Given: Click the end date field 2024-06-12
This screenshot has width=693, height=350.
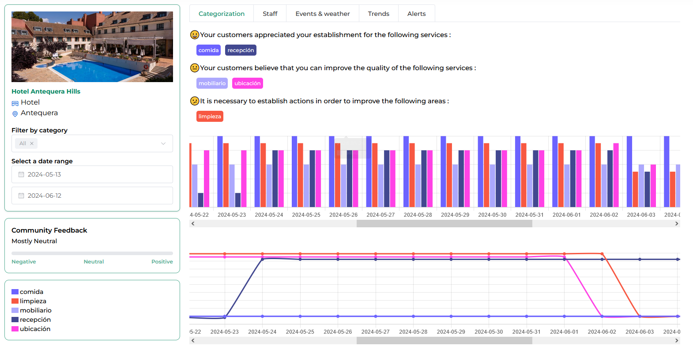Looking at the screenshot, I should coord(92,196).
